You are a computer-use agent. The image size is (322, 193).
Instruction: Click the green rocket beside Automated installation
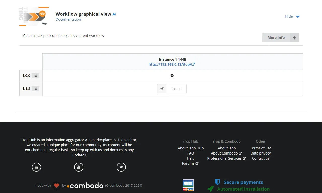211,189
